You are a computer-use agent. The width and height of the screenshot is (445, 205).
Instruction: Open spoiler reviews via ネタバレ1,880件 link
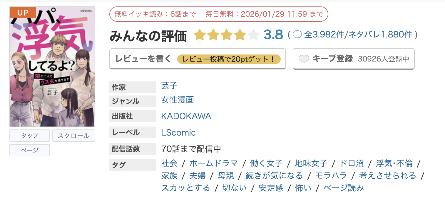[x=379, y=35]
